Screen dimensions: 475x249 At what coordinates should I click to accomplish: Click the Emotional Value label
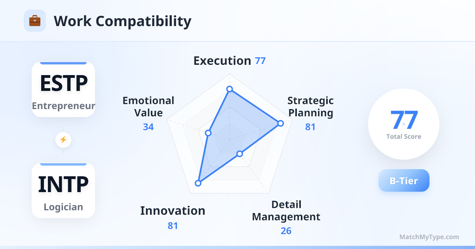148,107
